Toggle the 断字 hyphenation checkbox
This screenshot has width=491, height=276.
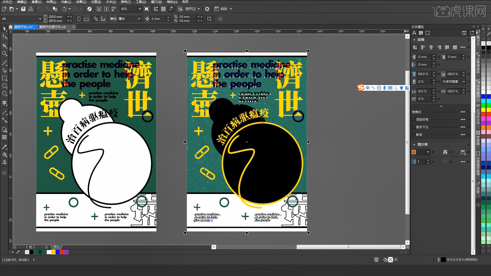pos(414,135)
